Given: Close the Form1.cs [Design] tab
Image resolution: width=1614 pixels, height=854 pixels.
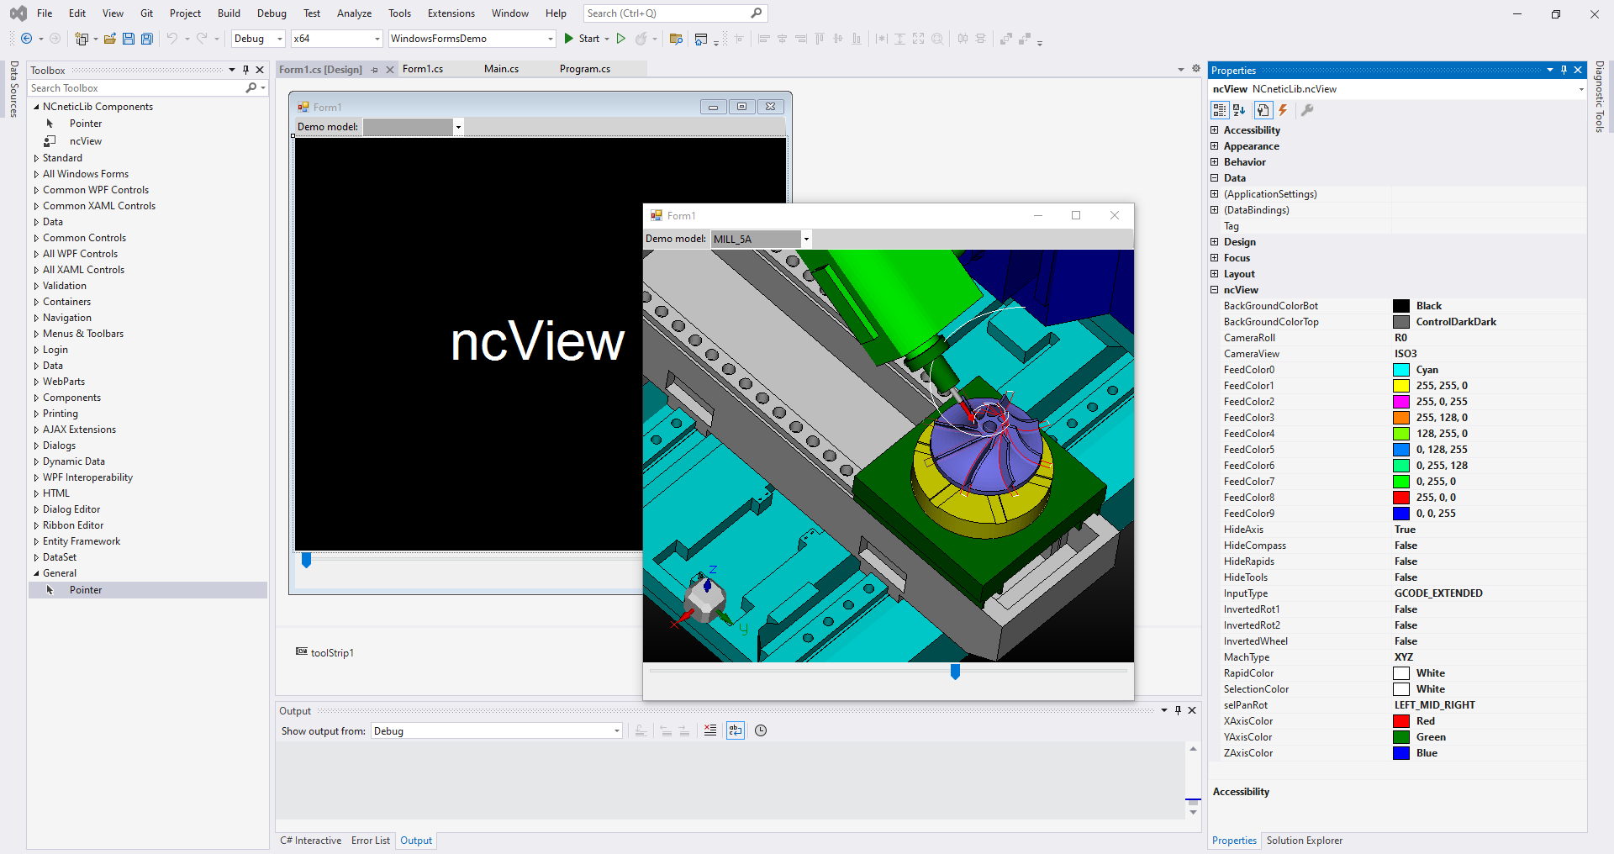Looking at the screenshot, I should 390,70.
